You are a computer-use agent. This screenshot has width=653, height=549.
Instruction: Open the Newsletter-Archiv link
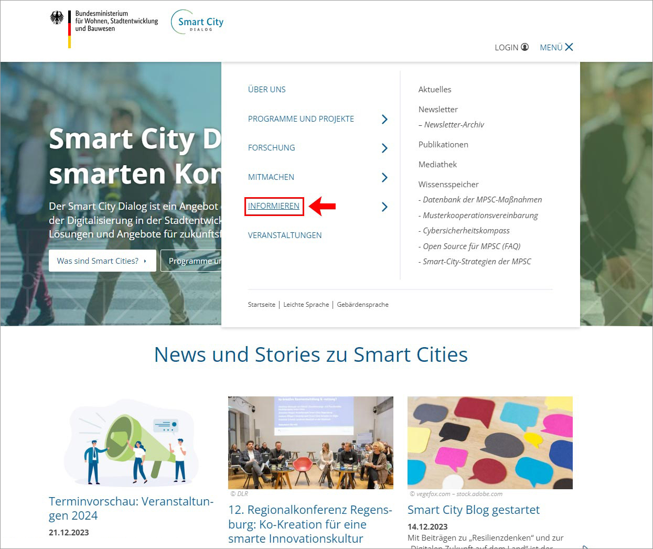(454, 125)
